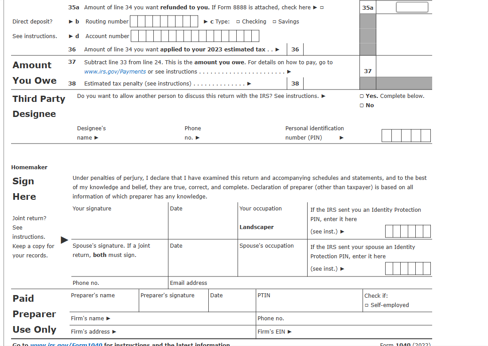Click the designee PIN boxes
This screenshot has width=488, height=346.
[406, 136]
